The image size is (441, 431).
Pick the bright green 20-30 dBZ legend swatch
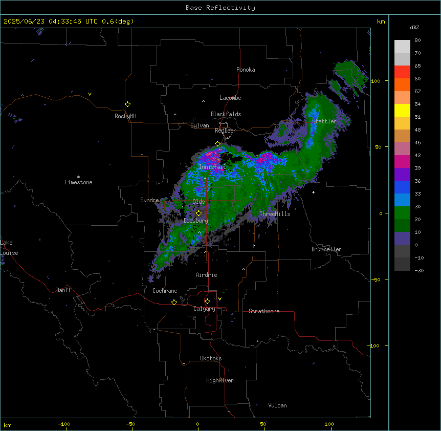tap(402, 213)
